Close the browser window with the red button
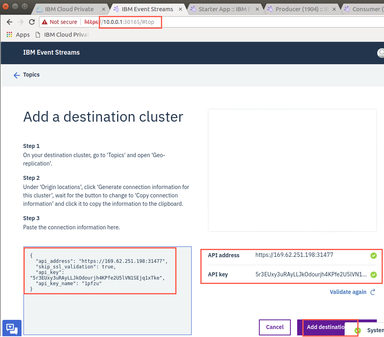This screenshot has height=337, width=384. click(x=5, y=6)
